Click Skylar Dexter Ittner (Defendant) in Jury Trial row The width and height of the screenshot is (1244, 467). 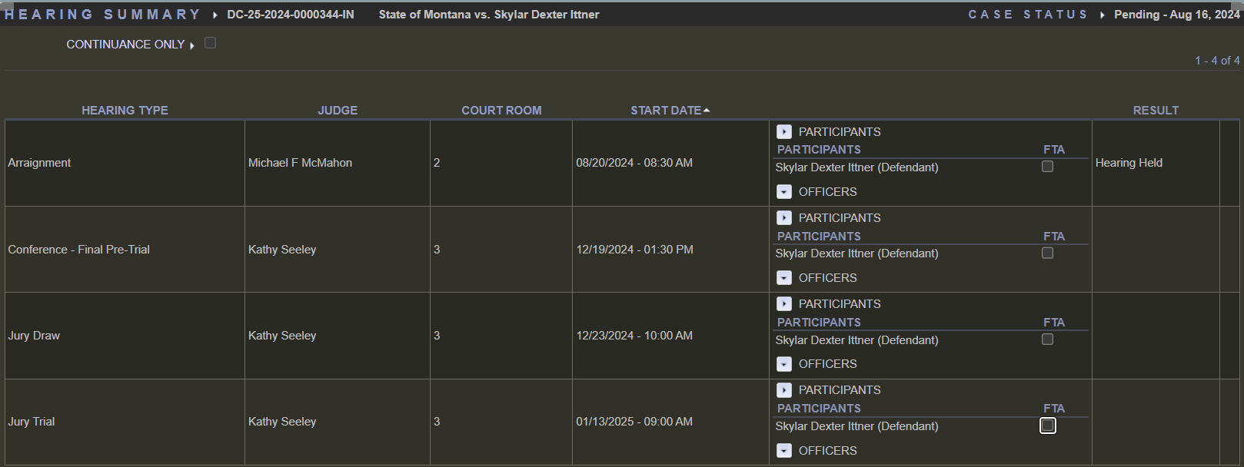tap(856, 426)
